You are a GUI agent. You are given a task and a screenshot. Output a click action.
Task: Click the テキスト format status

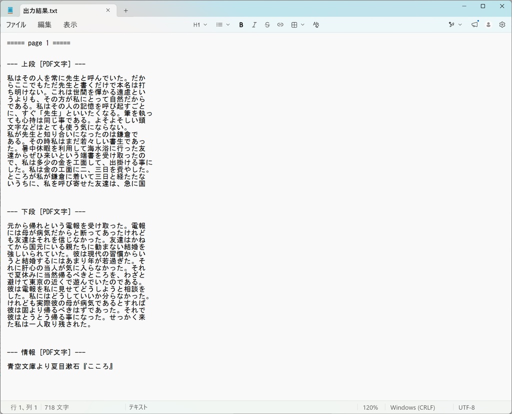coord(138,407)
